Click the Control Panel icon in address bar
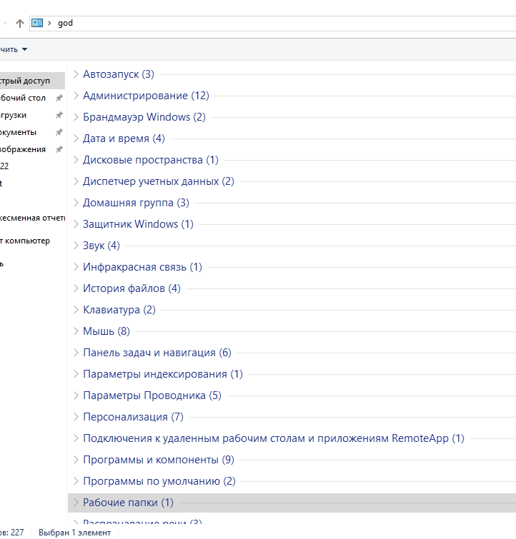 pyautogui.click(x=37, y=23)
